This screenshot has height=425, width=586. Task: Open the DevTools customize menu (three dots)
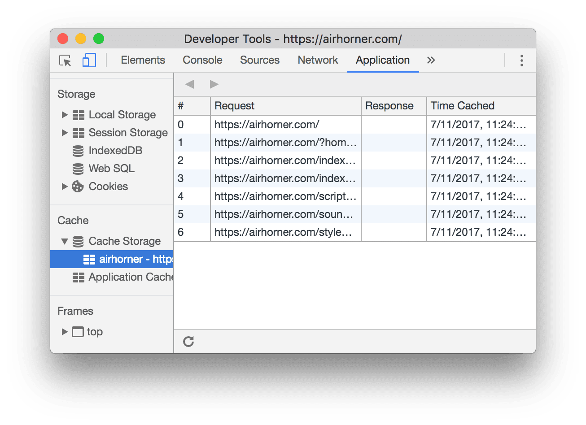click(521, 60)
